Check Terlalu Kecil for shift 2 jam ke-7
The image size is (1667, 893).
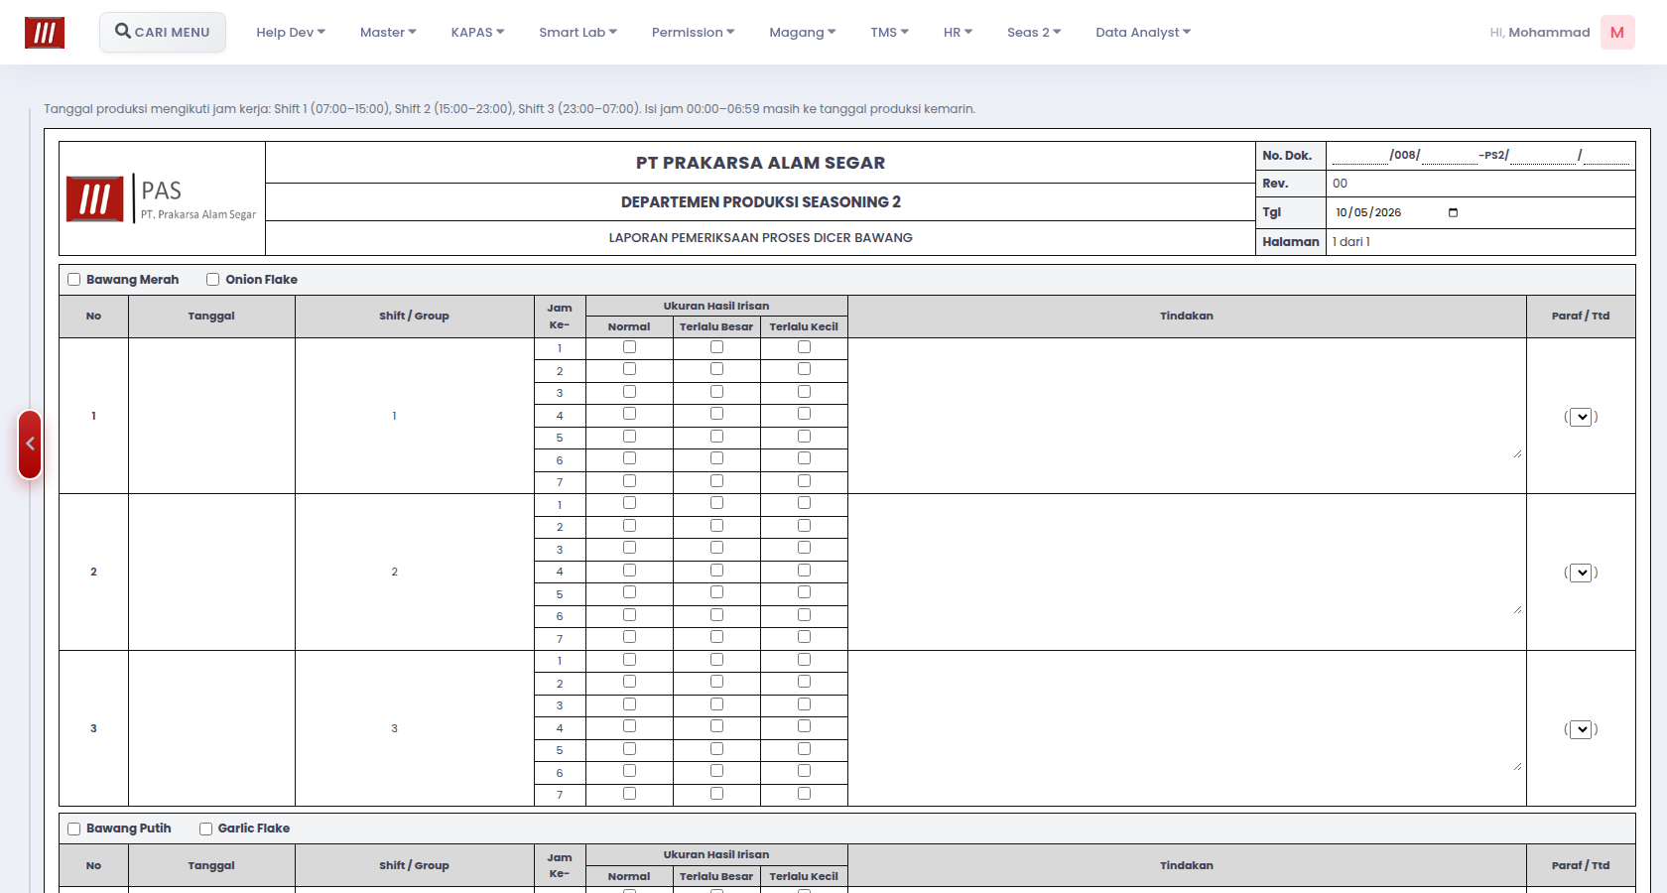[x=804, y=637]
